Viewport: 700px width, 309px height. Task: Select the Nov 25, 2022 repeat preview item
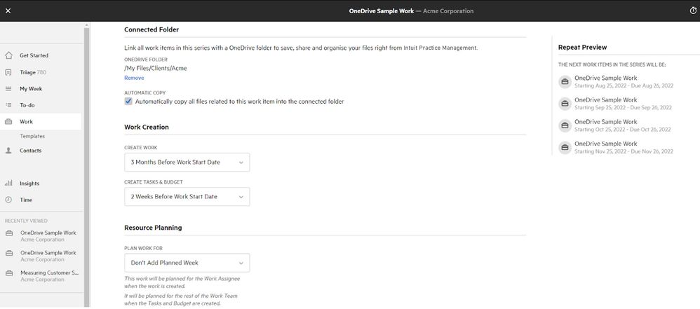point(623,147)
